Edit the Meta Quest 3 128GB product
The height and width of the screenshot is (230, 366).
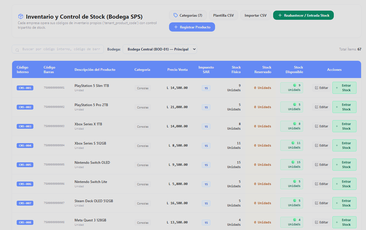point(321,222)
